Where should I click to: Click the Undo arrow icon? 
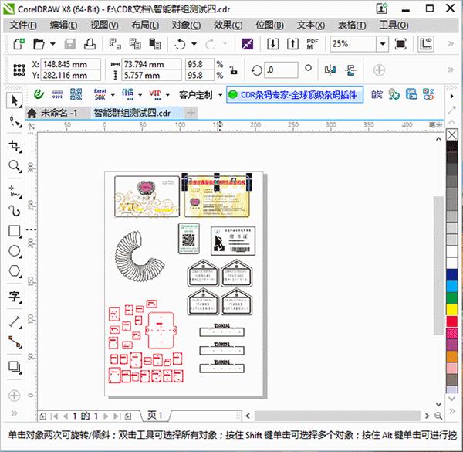(180, 44)
